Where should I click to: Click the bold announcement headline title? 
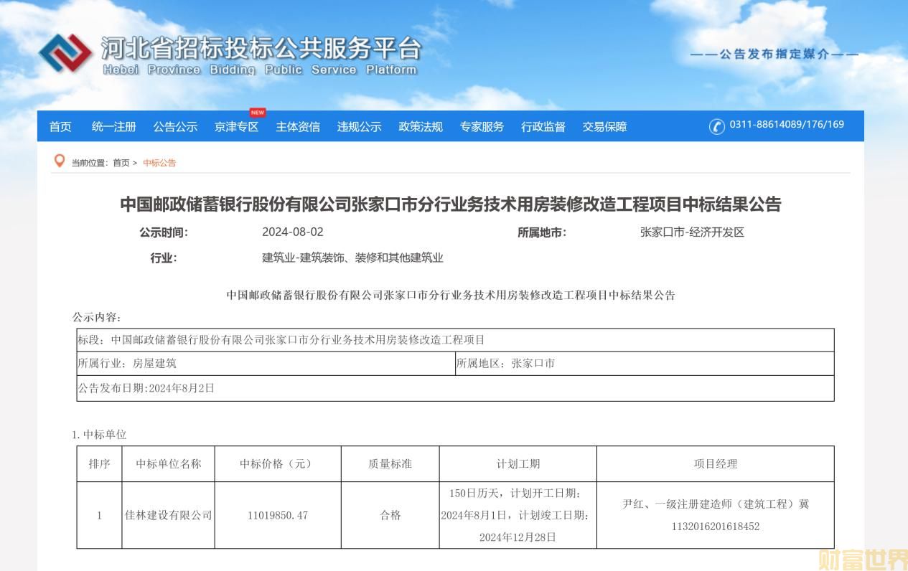click(451, 204)
